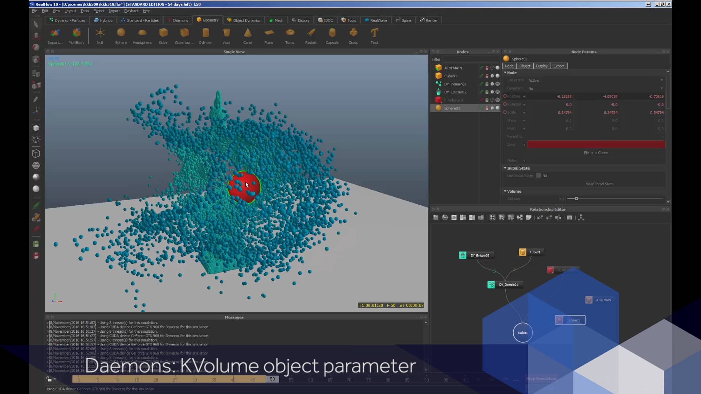This screenshot has width=701, height=394.
Task: Open the Simulation Active dropdown
Action: click(595, 80)
